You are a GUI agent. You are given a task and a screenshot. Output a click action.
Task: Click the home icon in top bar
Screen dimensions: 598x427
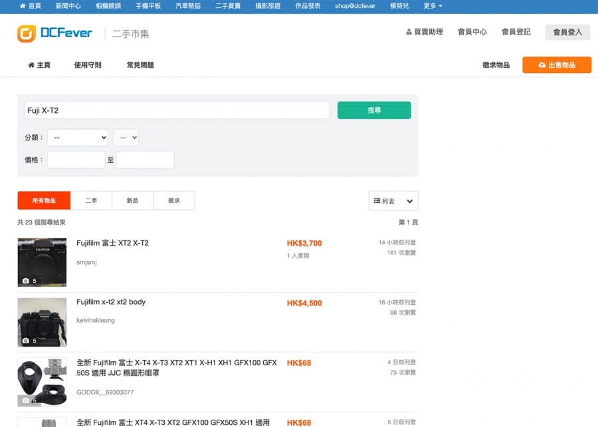(23, 6)
